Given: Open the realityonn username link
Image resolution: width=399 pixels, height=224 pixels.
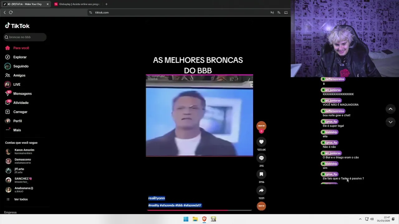Looking at the screenshot, I should tap(156, 198).
